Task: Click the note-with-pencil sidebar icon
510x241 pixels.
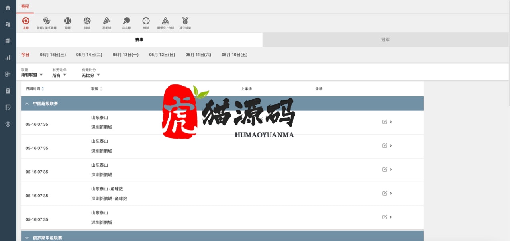Action: click(8, 108)
